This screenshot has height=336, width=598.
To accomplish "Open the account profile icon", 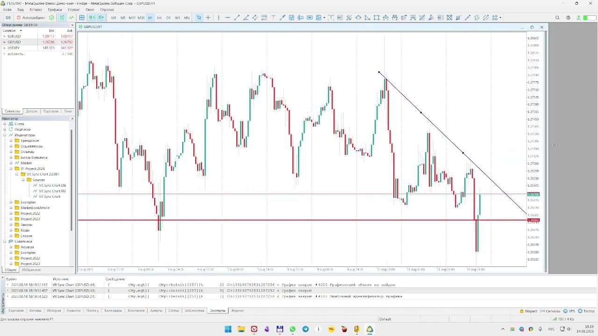I will click(x=568, y=18).
